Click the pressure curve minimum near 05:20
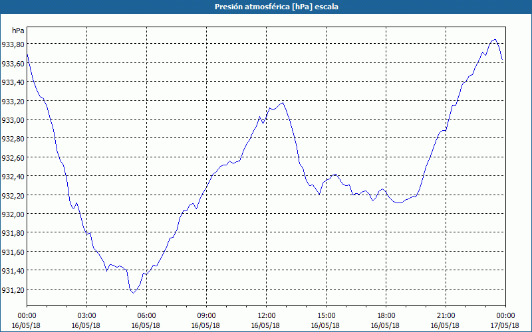The image size is (532, 332). (134, 293)
